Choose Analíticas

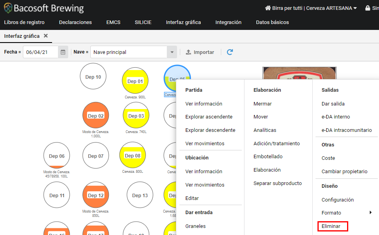click(x=265, y=130)
